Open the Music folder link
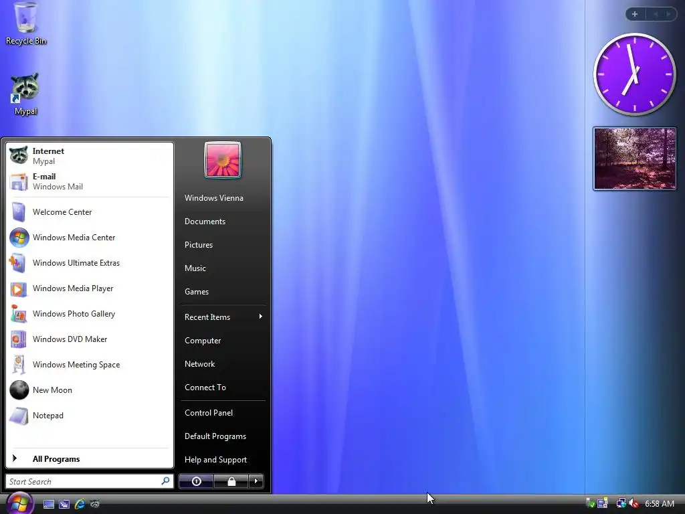The height and width of the screenshot is (514, 685). [223, 268]
